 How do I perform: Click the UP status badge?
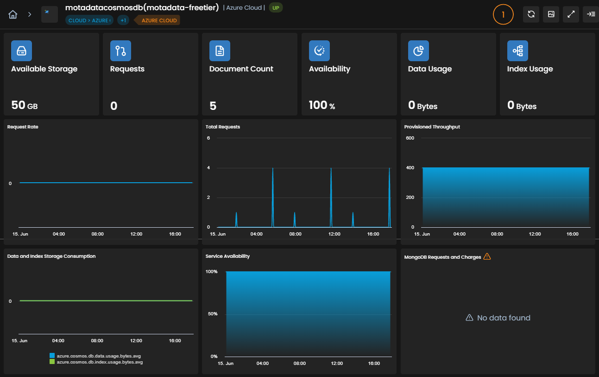pos(276,8)
